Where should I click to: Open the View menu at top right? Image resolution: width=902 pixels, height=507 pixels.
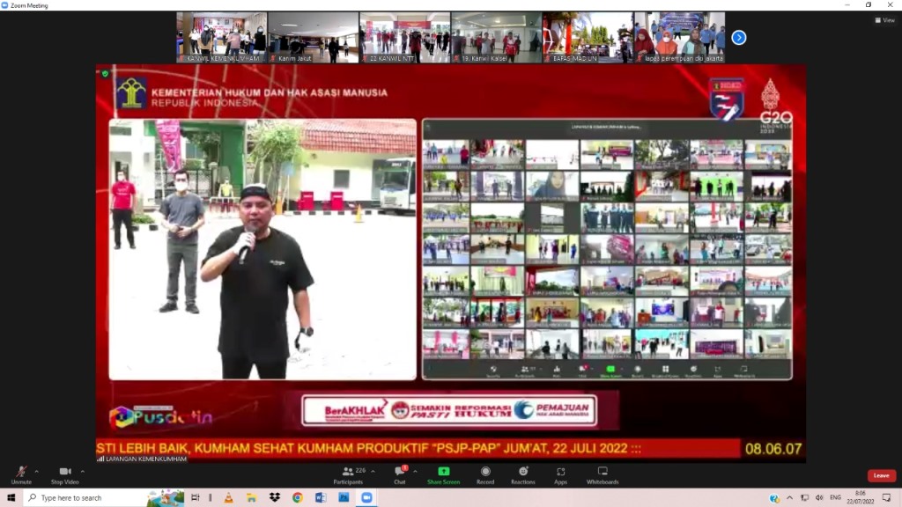coord(884,20)
